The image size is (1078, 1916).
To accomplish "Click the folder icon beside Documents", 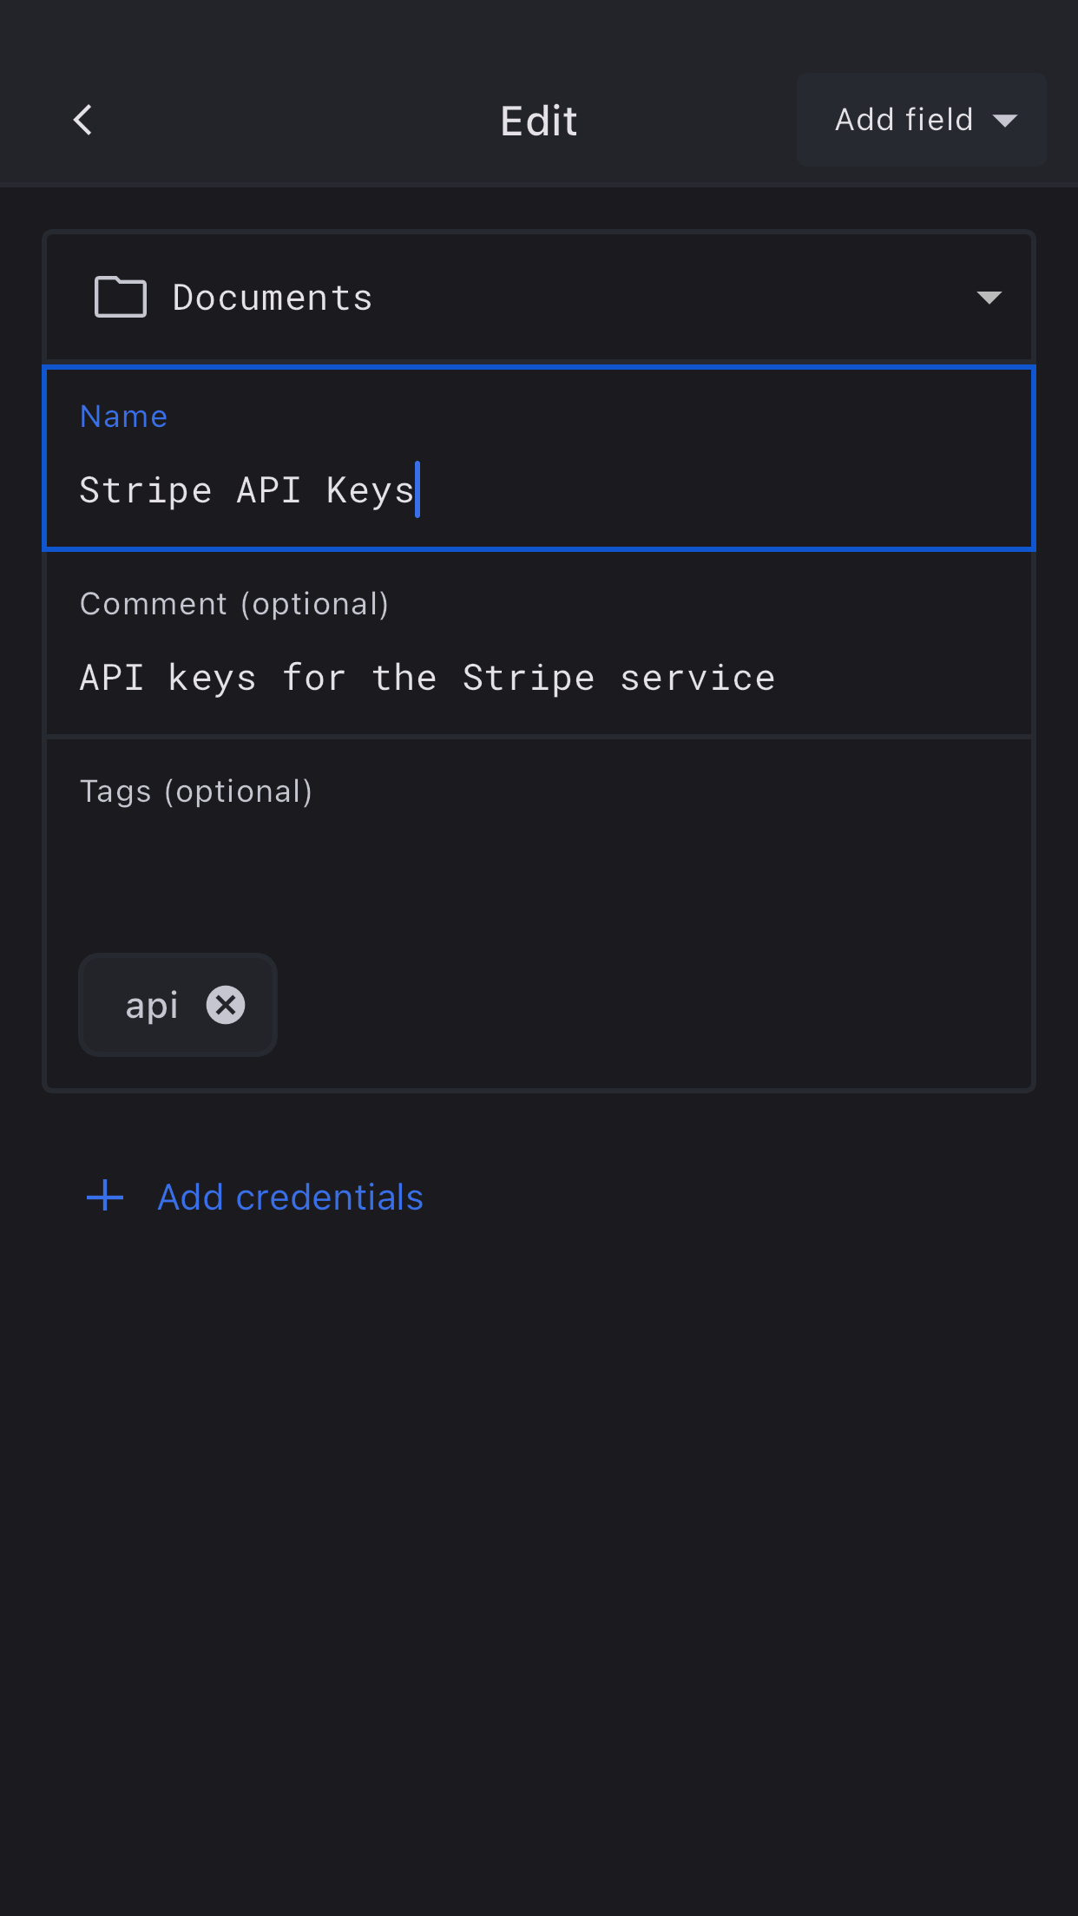I will tap(120, 298).
